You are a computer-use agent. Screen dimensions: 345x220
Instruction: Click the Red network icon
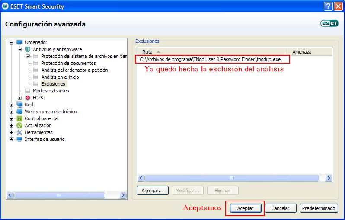[x=19, y=105]
